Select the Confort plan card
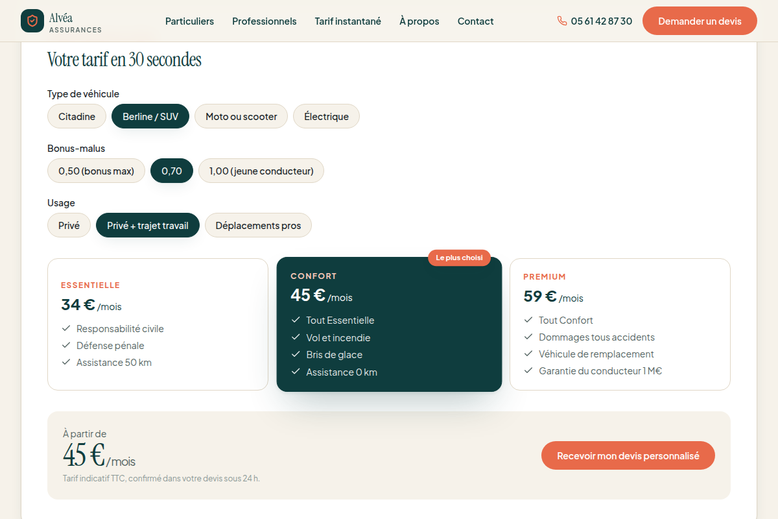Image resolution: width=778 pixels, height=519 pixels. click(x=389, y=324)
